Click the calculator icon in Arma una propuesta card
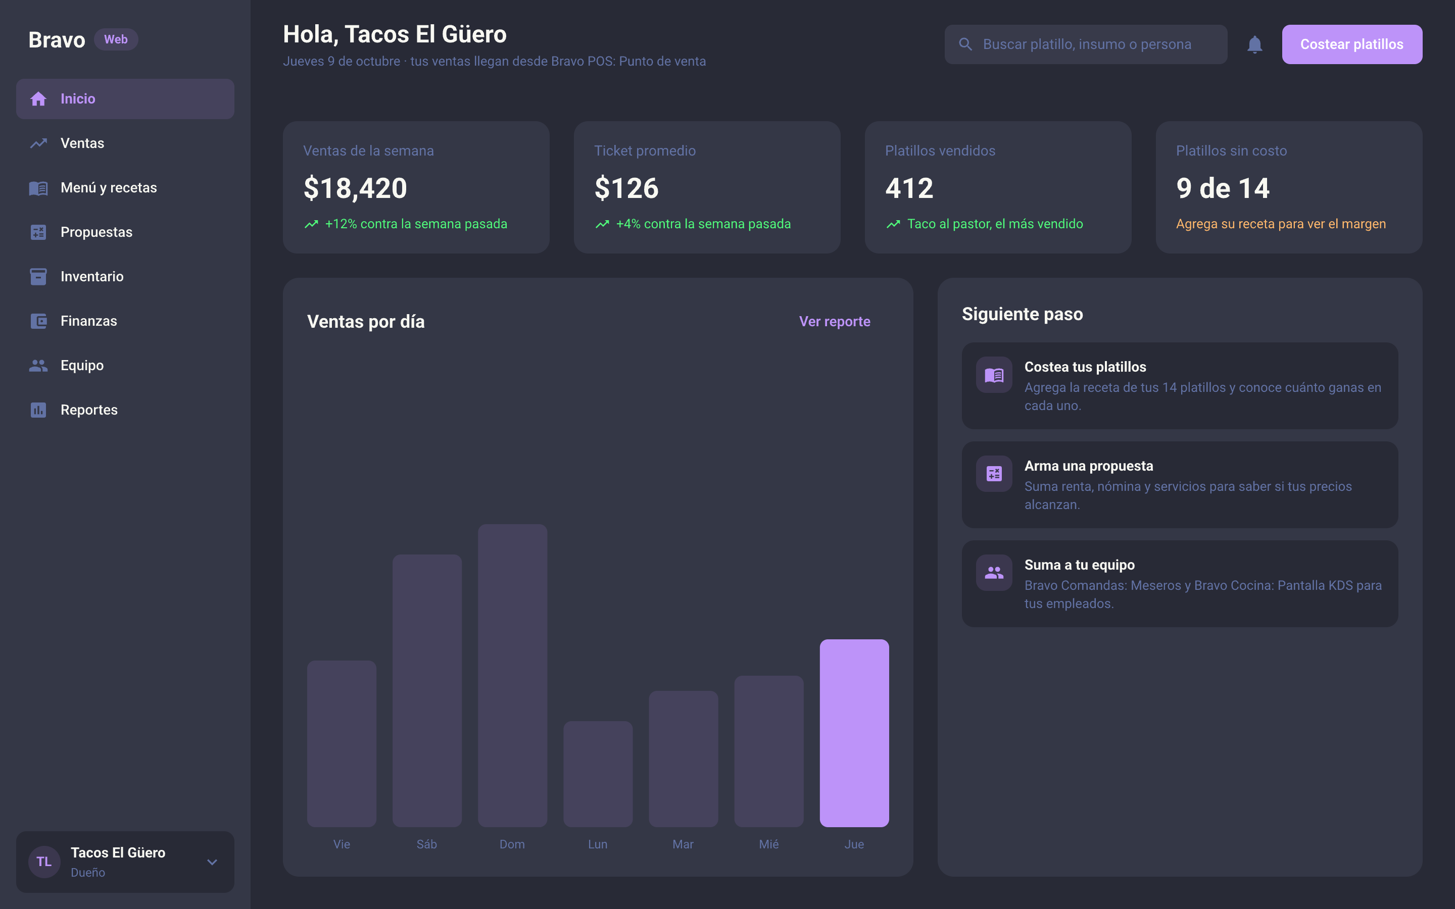 994,474
